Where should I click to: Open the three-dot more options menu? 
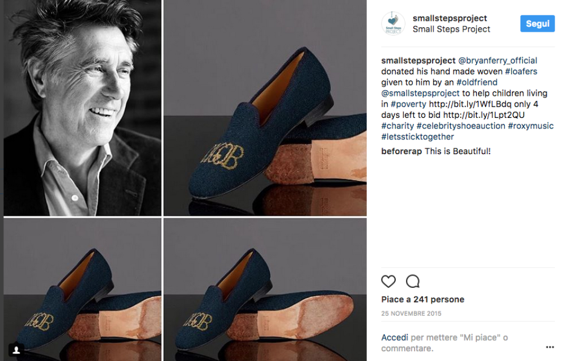click(x=549, y=347)
